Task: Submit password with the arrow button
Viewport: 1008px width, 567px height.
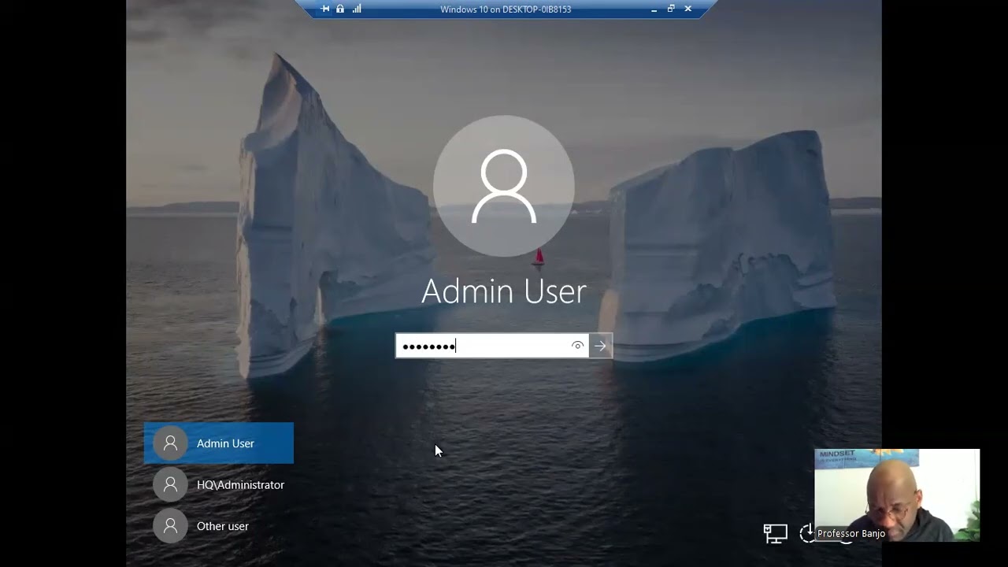Action: point(600,346)
